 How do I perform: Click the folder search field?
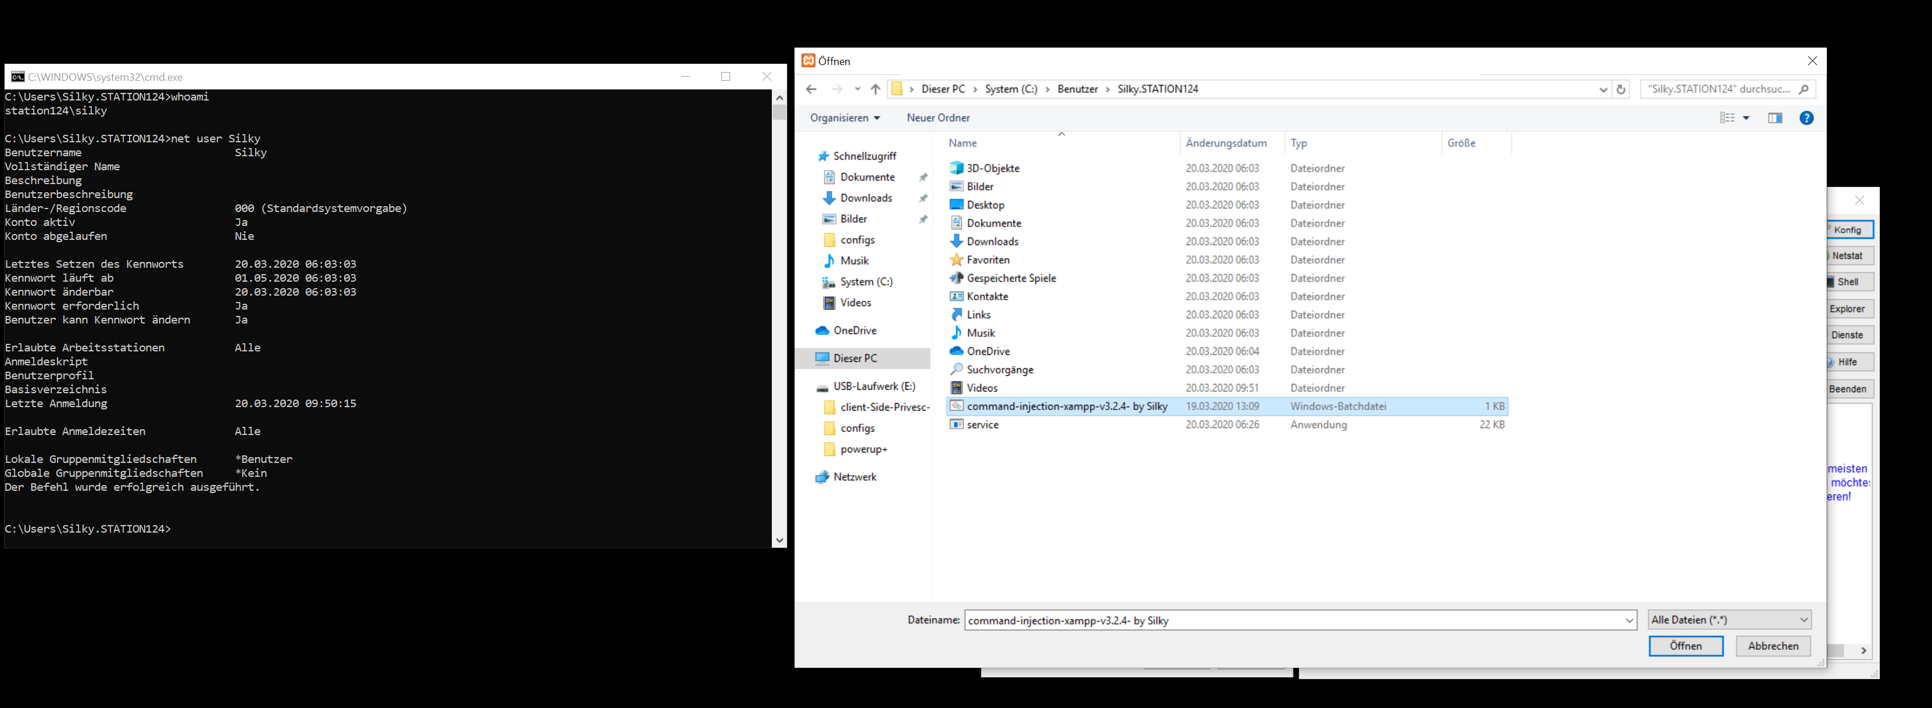1719,89
